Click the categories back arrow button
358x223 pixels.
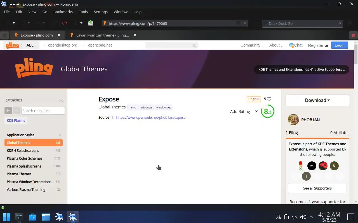pos(8,111)
